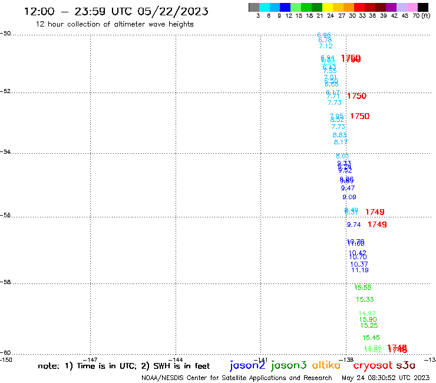Click the wave height value 8.01
The image size is (436, 383).
pyautogui.click(x=342, y=156)
